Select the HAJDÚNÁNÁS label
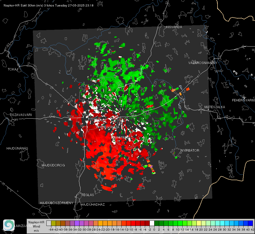 coord(17,148)
